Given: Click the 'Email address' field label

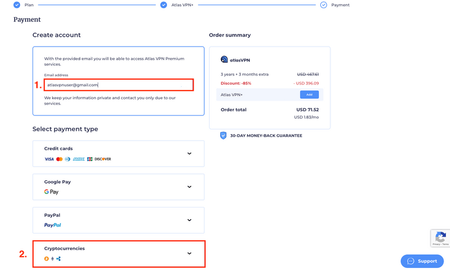Looking at the screenshot, I should point(56,75).
